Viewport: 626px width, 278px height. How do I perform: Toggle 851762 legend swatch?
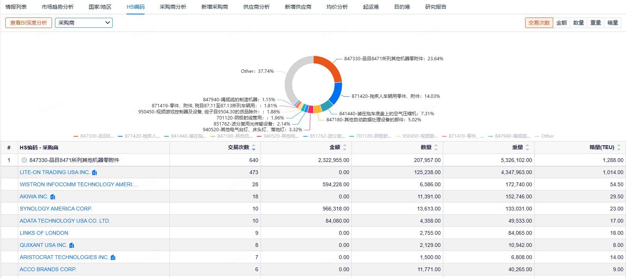point(305,136)
